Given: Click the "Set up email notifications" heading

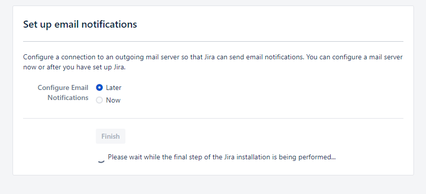Looking at the screenshot, I should click(x=80, y=24).
